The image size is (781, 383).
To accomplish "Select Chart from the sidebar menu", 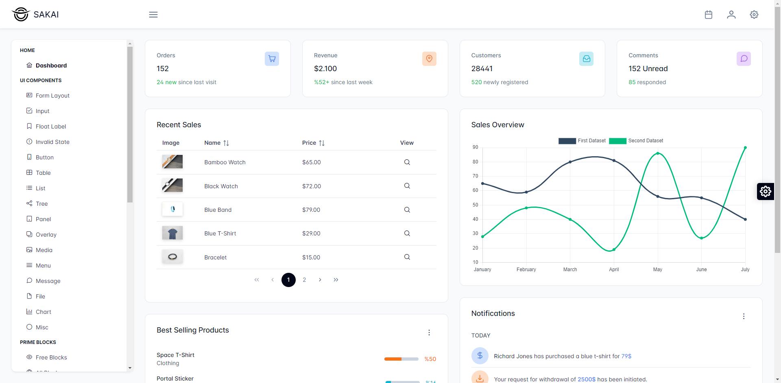I will click(x=43, y=312).
